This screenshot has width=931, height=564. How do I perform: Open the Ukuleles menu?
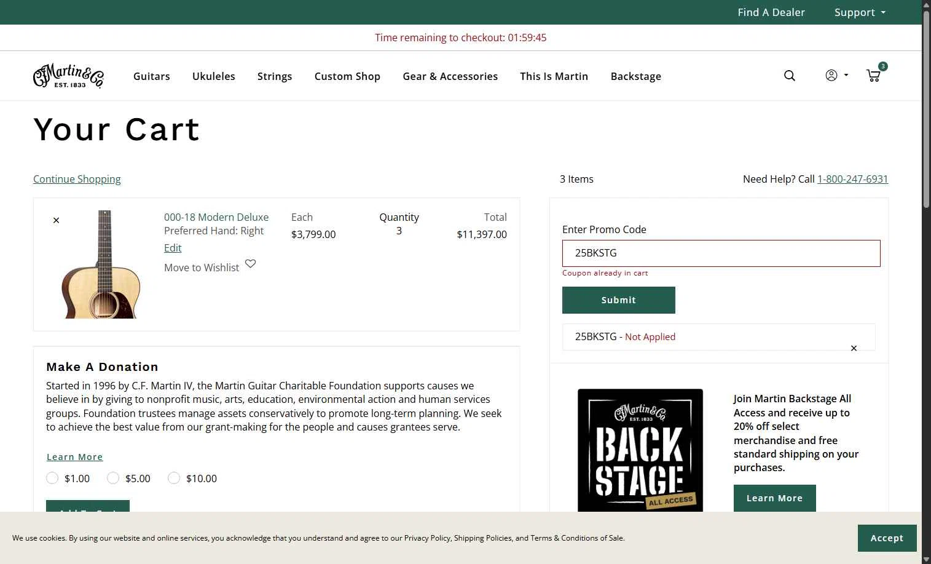coord(214,76)
